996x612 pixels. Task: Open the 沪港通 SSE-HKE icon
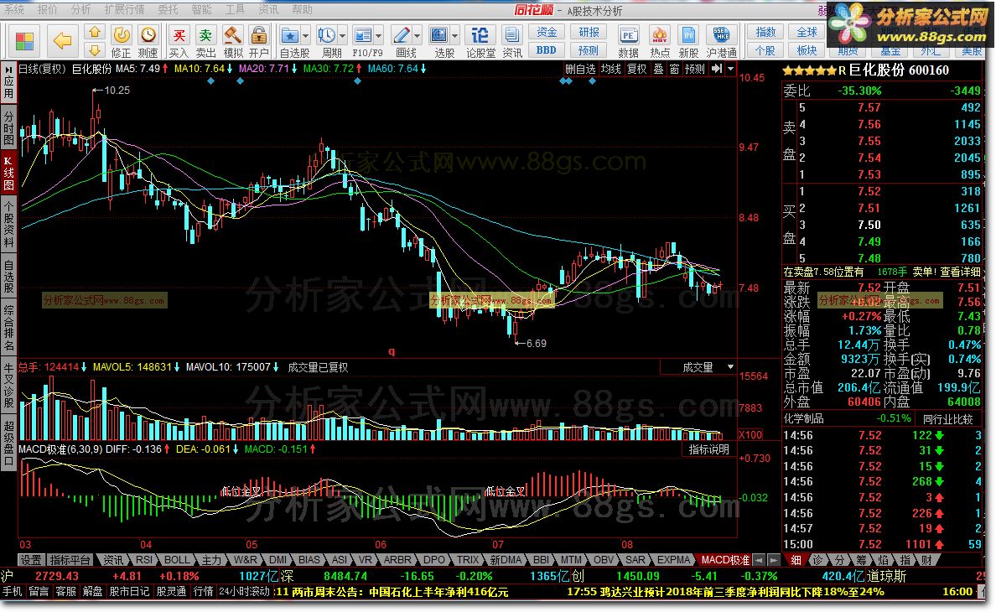(721, 35)
